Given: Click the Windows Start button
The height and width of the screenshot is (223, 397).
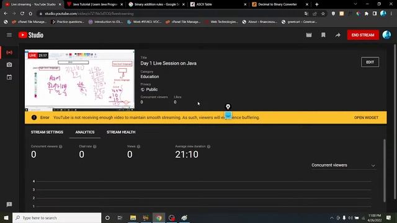Looking at the screenshot, I should pyautogui.click(x=6, y=217).
